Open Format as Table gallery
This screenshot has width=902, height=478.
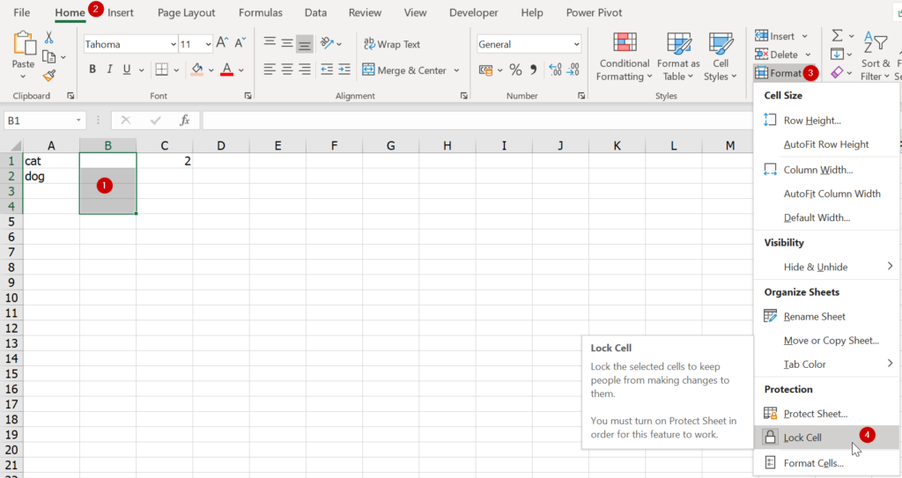click(679, 57)
